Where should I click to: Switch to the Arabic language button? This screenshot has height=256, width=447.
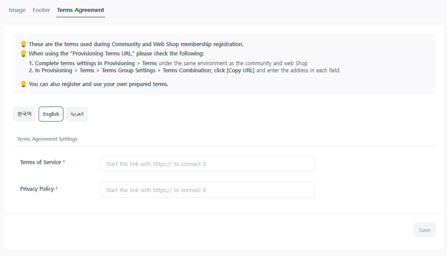click(77, 114)
